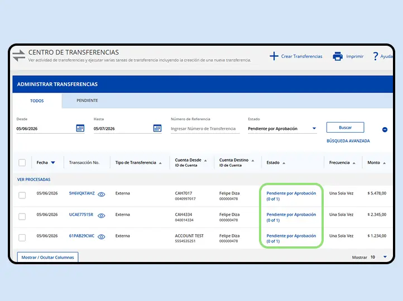Screen dimensions: 403x301
Task: Click the plus icon for Crear Transferencias
Action: (x=274, y=56)
